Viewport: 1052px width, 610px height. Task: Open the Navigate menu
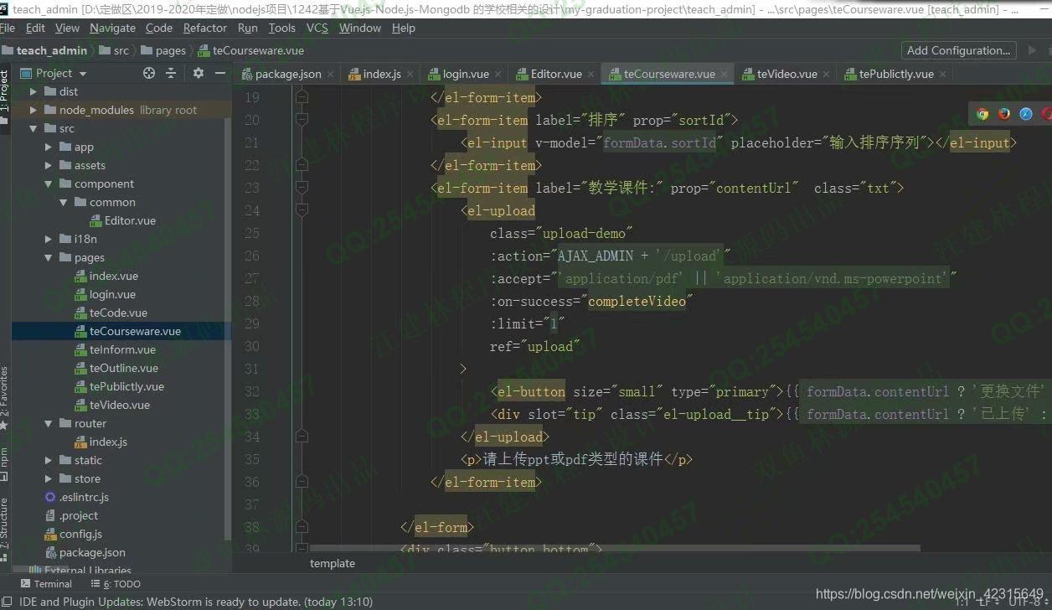[x=112, y=28]
